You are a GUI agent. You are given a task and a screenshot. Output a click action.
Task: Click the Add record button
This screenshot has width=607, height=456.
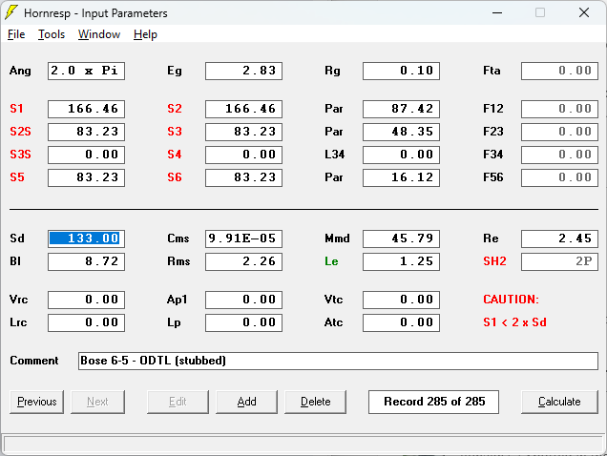point(246,402)
